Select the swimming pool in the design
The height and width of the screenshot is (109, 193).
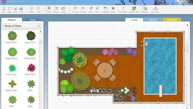pos(160,66)
